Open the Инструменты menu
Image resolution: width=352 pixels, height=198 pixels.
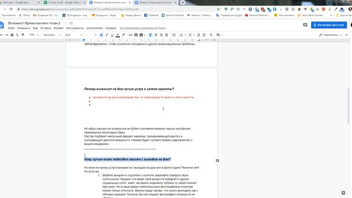(x=75, y=28)
